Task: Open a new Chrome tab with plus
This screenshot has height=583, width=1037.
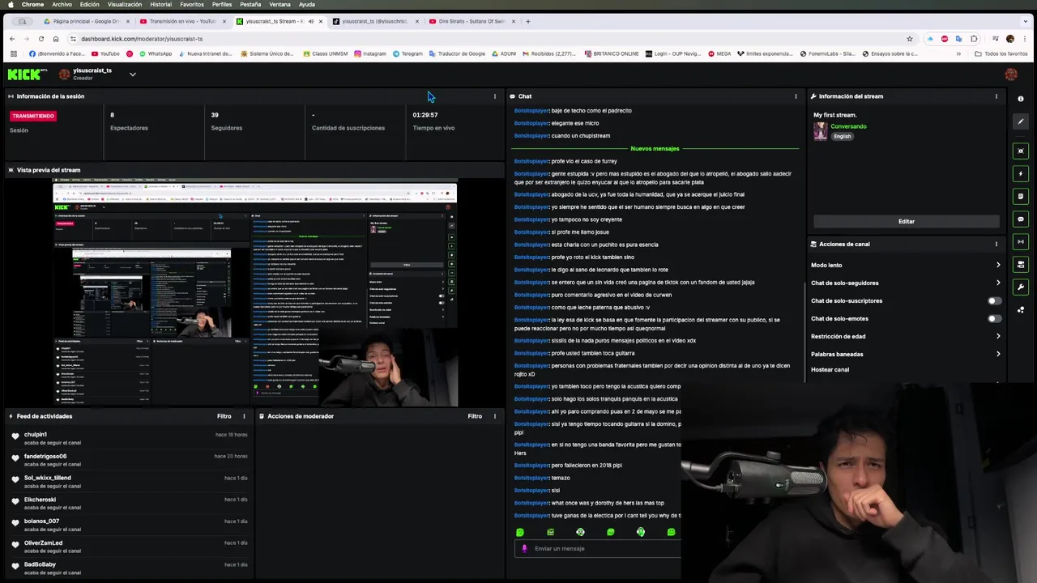Action: click(x=527, y=21)
